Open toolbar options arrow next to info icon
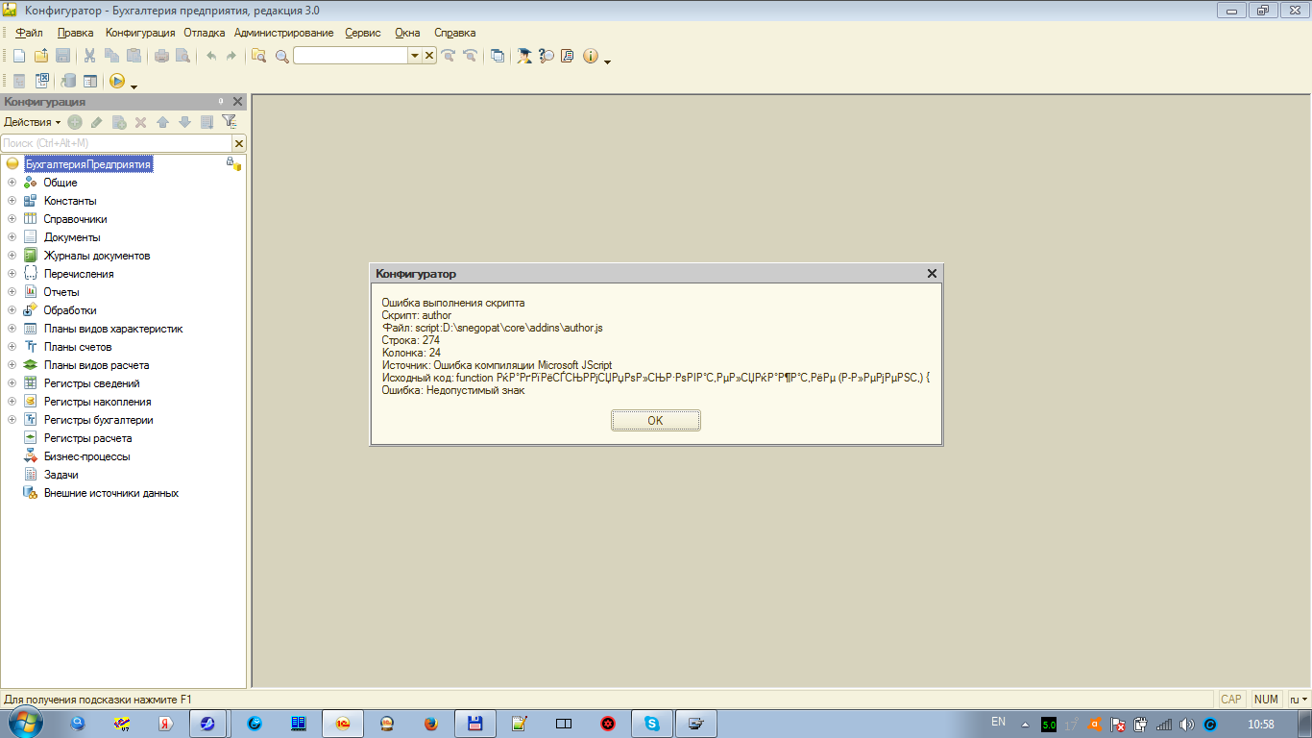The image size is (1312, 738). click(x=607, y=61)
